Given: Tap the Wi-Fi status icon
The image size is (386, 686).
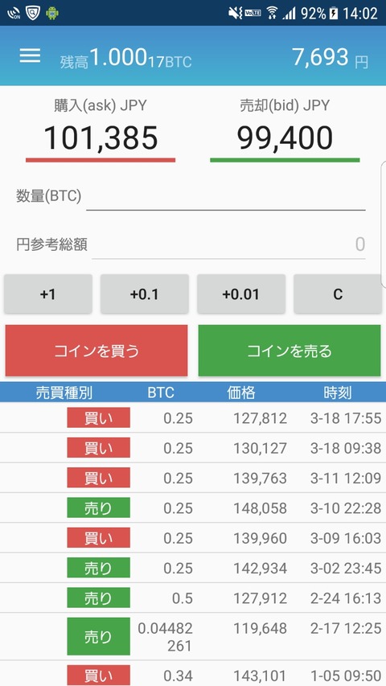Looking at the screenshot, I should [x=273, y=13].
